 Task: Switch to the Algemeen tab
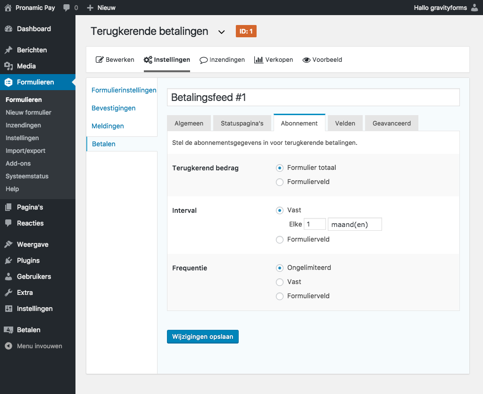[189, 123]
